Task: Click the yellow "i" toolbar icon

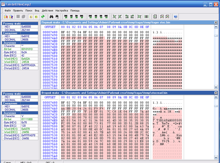Action: 31,17
